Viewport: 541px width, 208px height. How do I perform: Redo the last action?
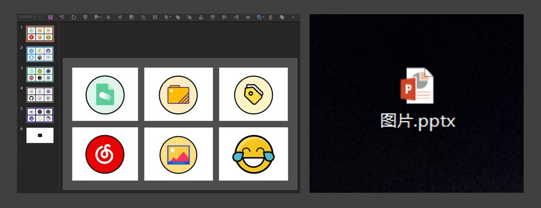point(74,17)
